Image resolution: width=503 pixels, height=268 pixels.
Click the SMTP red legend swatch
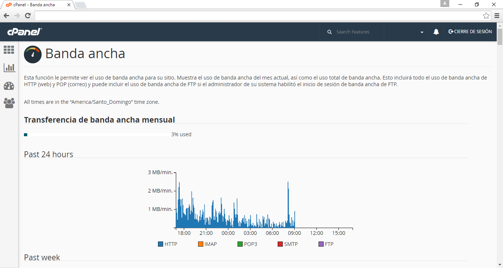[280, 244]
